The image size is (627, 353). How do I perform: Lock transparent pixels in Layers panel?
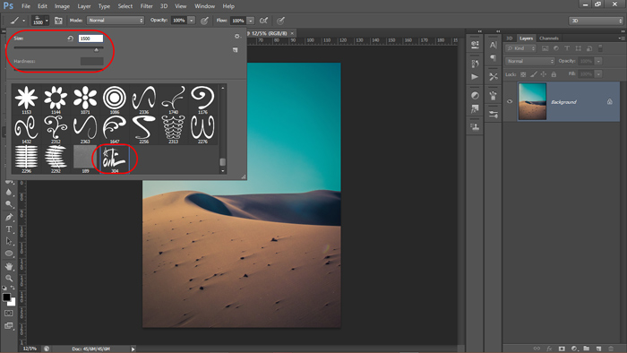coord(523,74)
